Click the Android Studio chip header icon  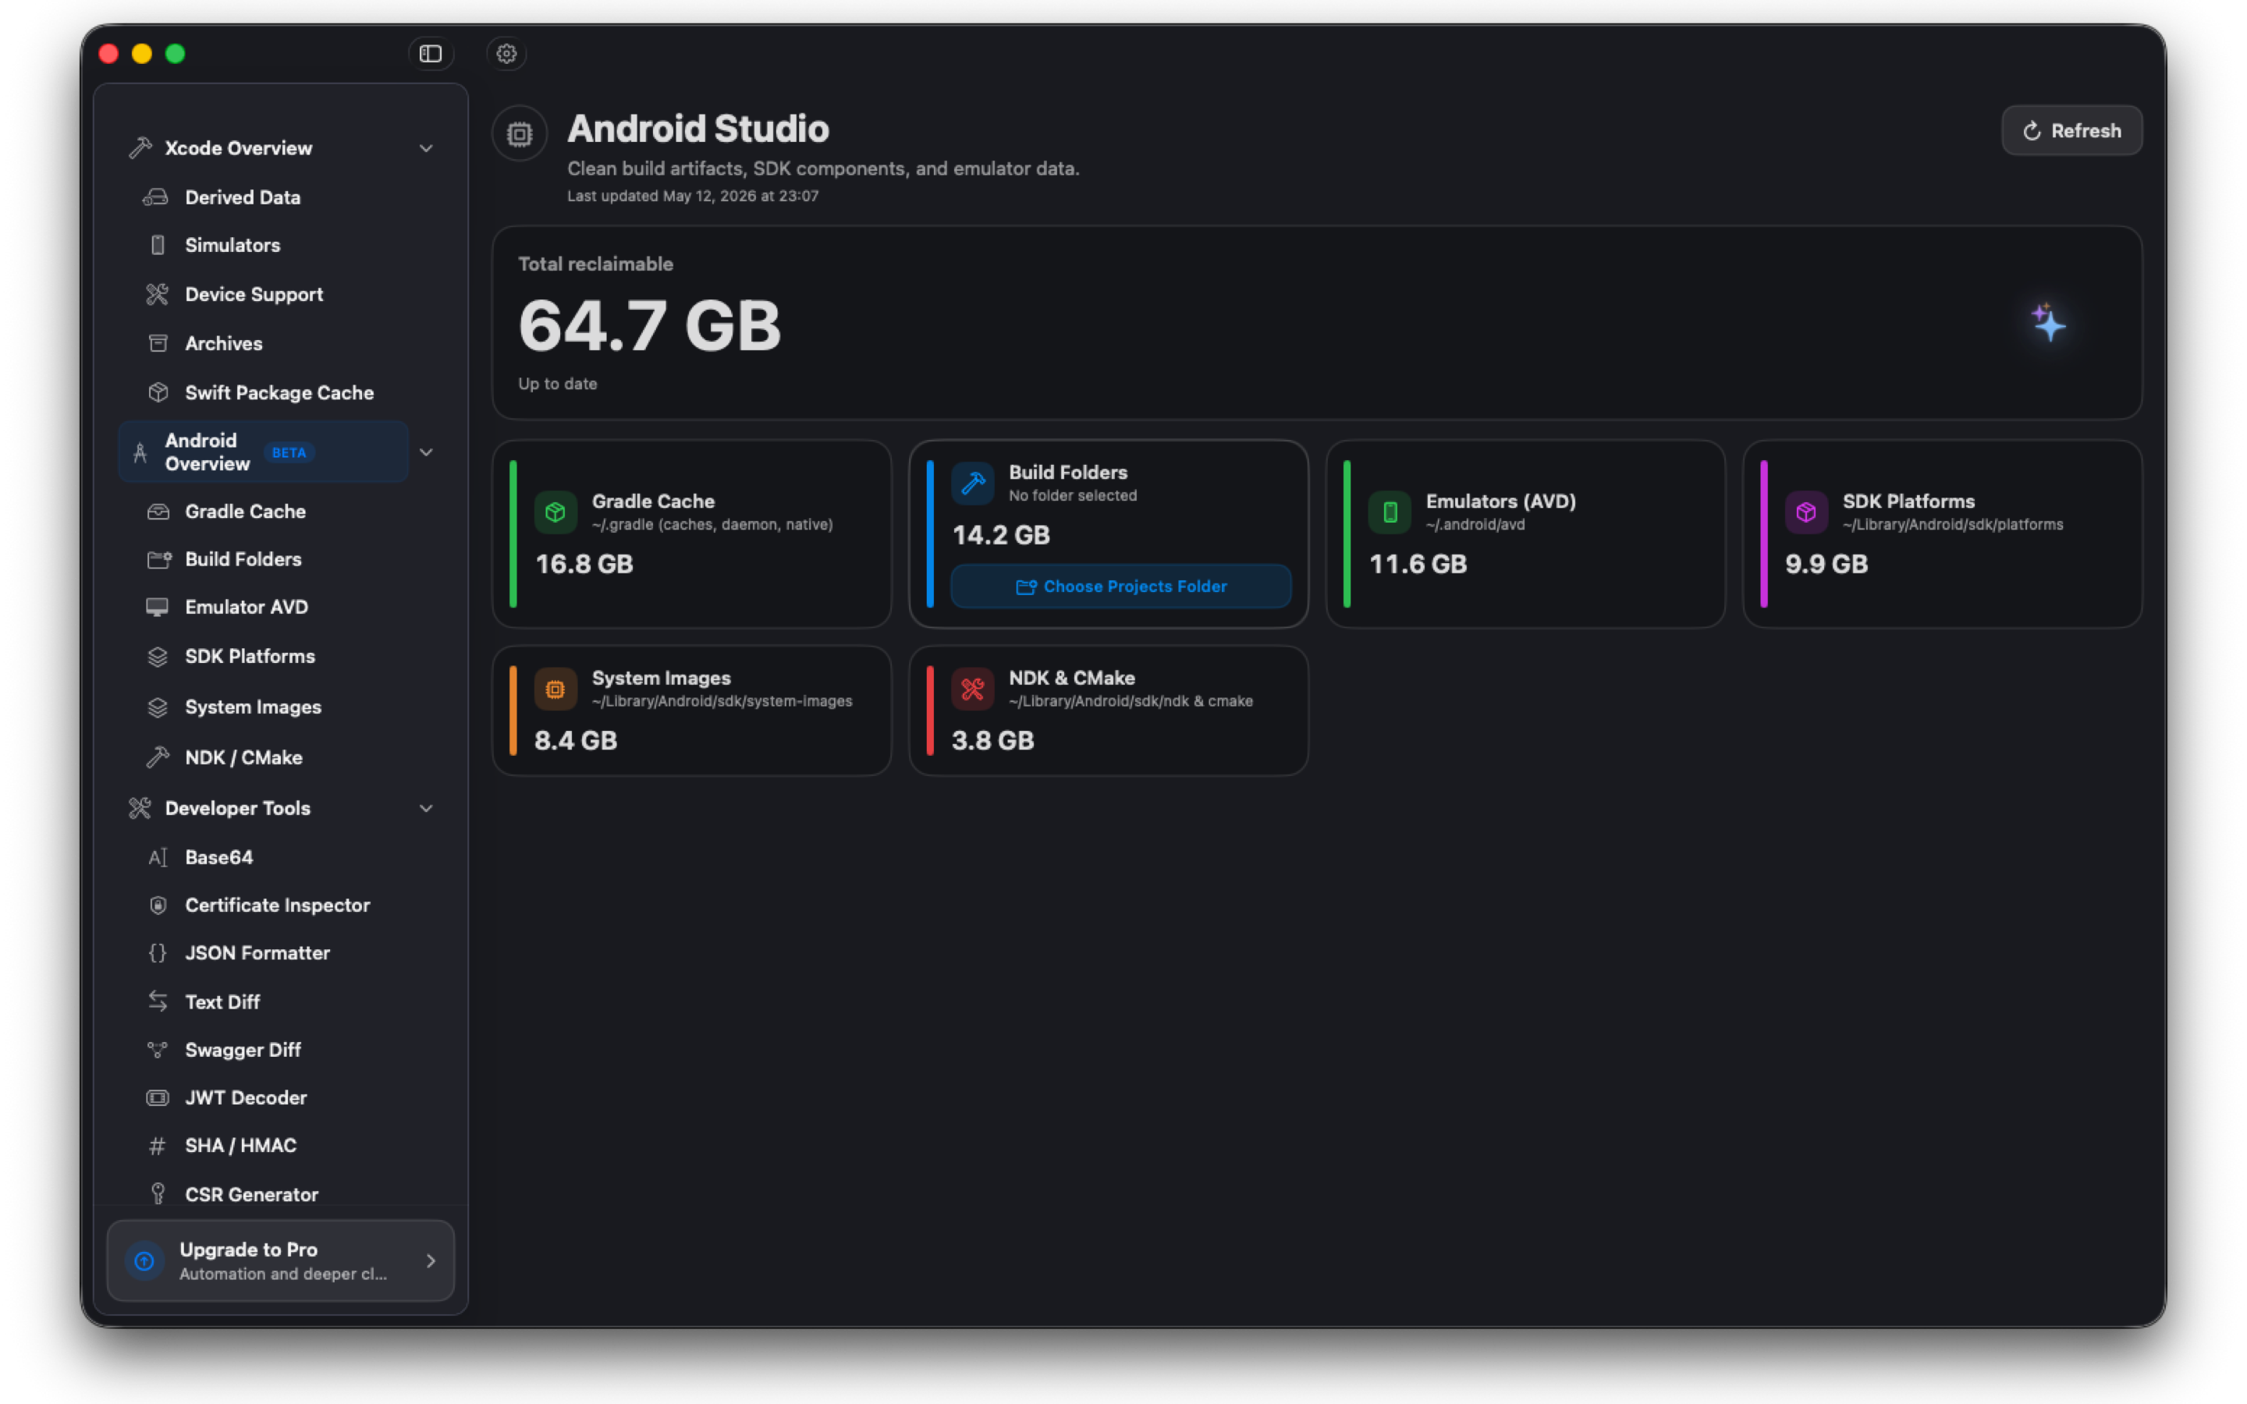(519, 135)
